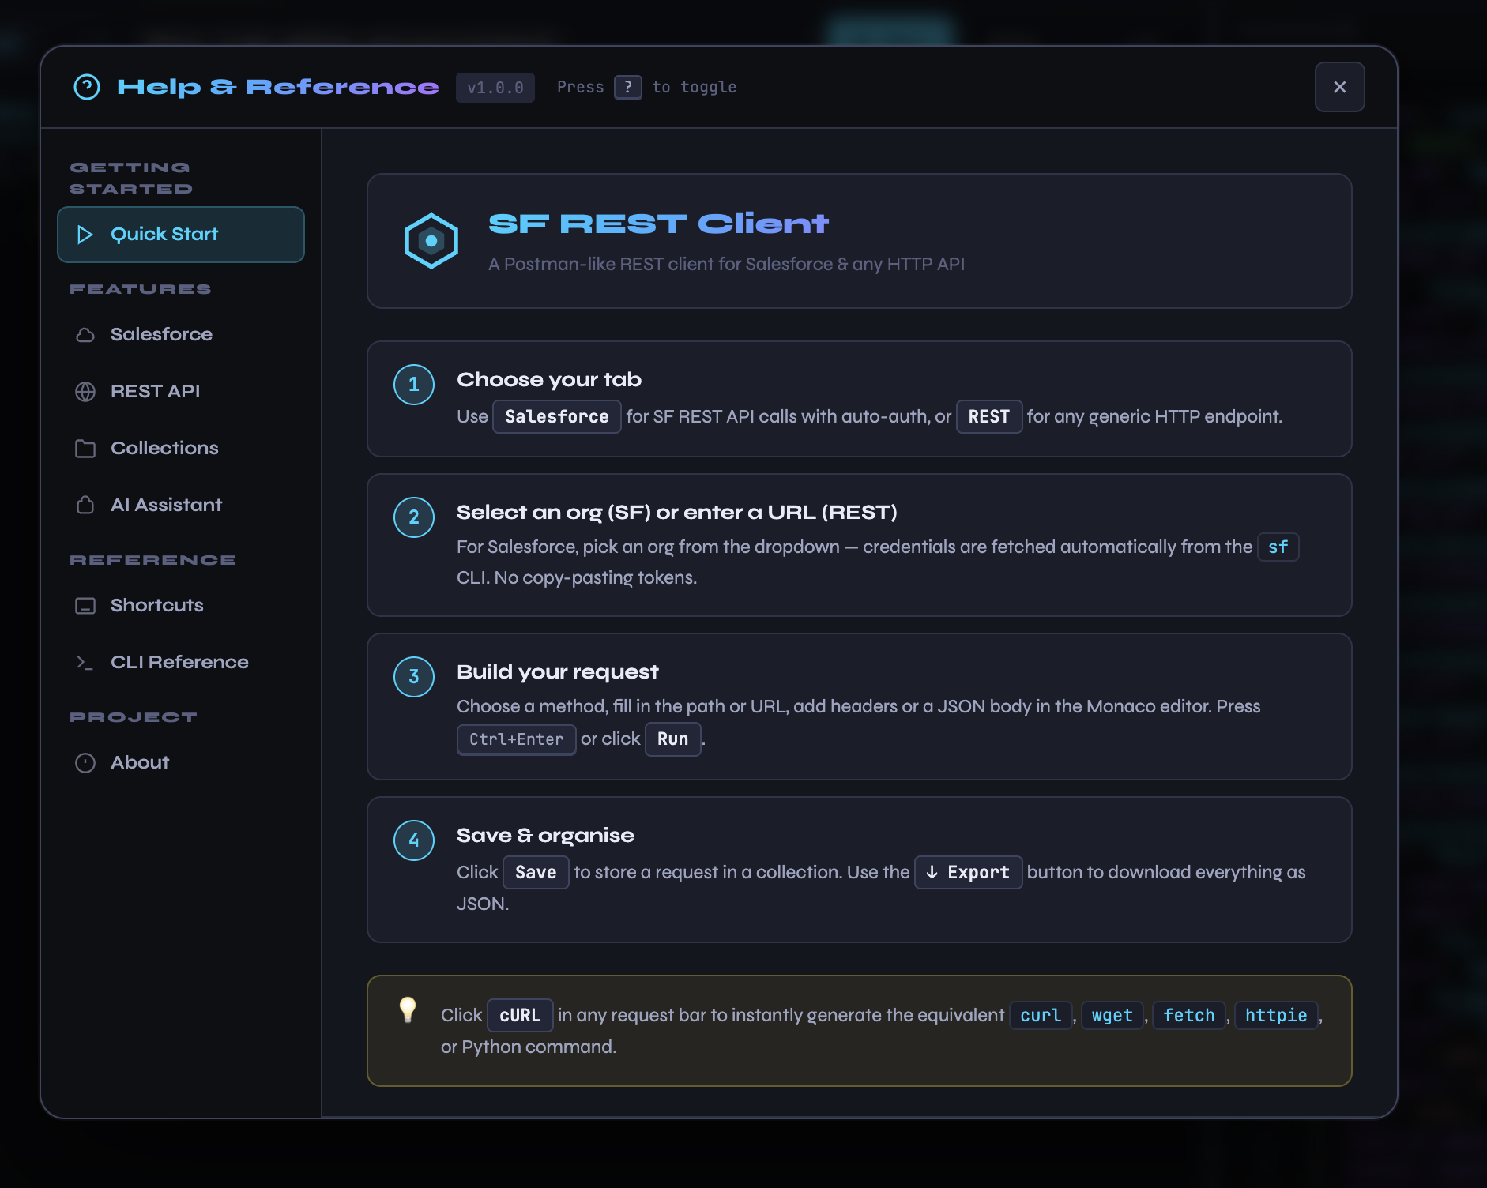Click the CLI Reference terminal icon

[x=85, y=663]
